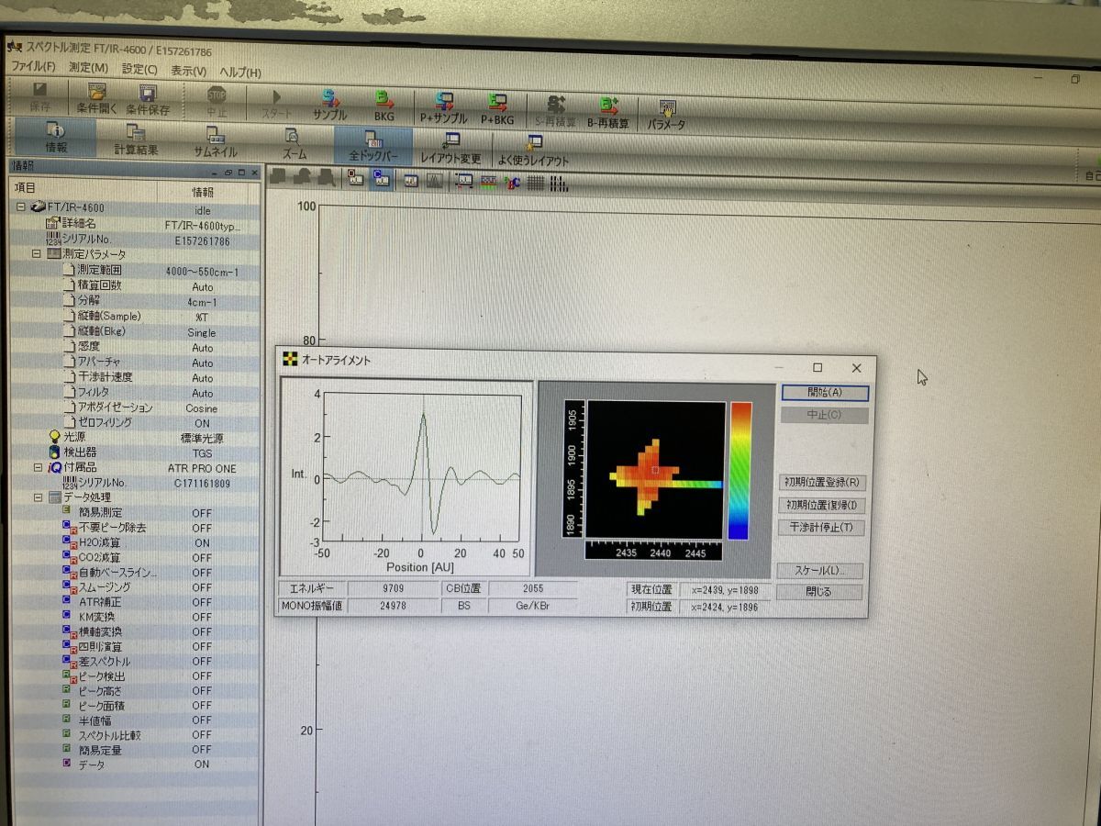Select the 簡易定量 row
Screen dimensions: 1101x826
[x=136, y=750]
